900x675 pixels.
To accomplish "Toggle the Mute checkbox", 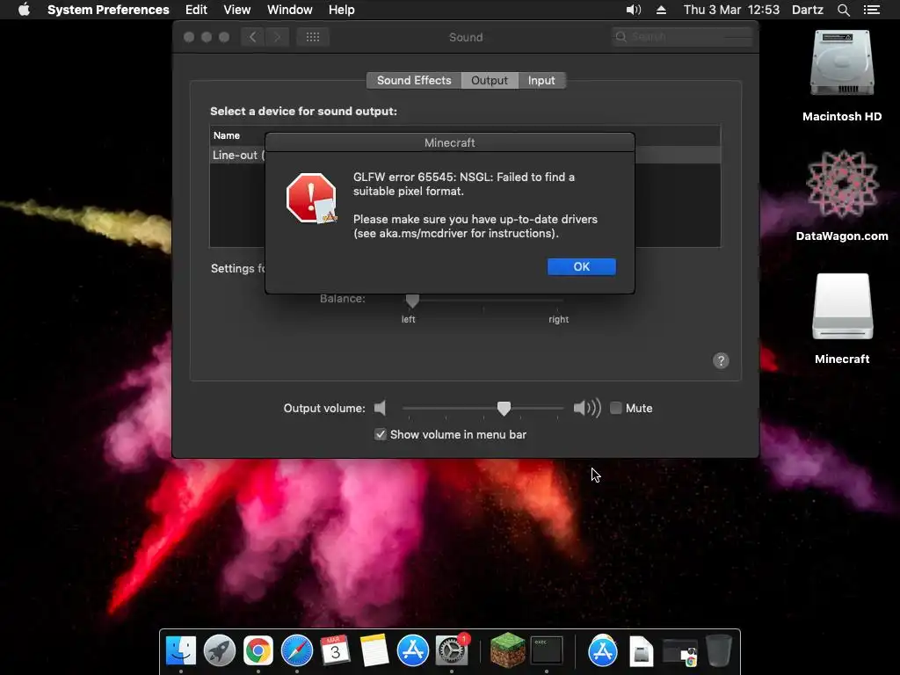I will 616,408.
